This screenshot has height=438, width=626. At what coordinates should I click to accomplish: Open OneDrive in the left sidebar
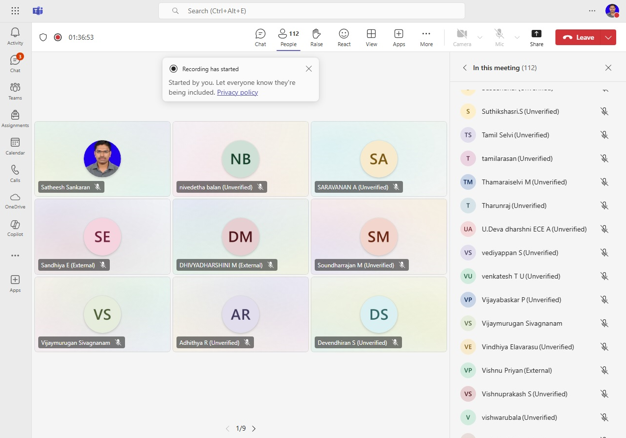click(x=15, y=201)
